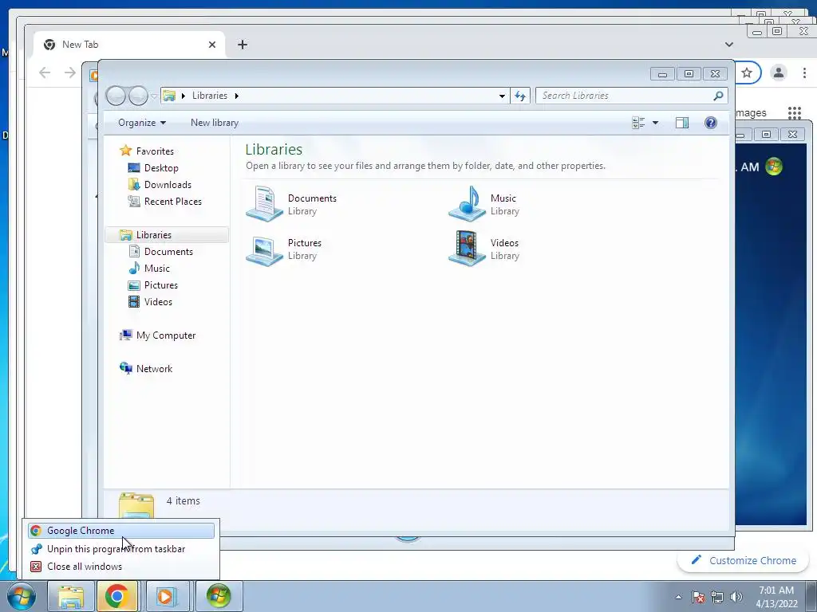Open Action Center flag tray icon
Viewport: 817px width, 612px height.
(697, 597)
